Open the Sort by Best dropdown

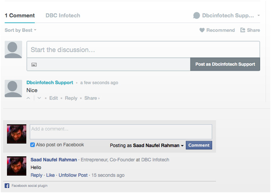[21, 30]
